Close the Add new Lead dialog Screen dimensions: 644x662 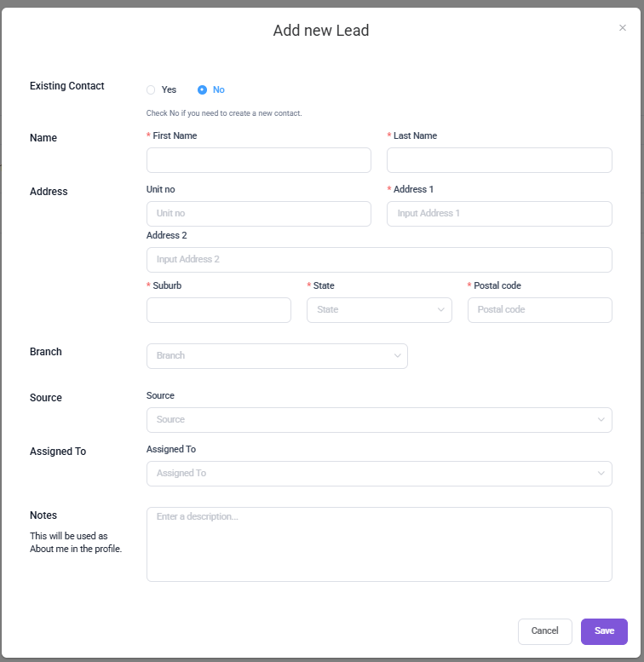(x=622, y=28)
